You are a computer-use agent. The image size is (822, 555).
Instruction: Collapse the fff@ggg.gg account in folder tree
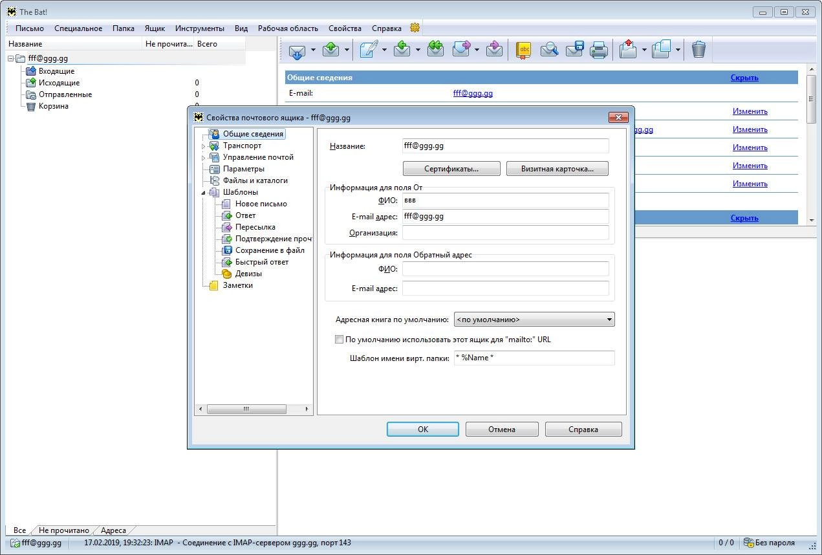pos(11,58)
